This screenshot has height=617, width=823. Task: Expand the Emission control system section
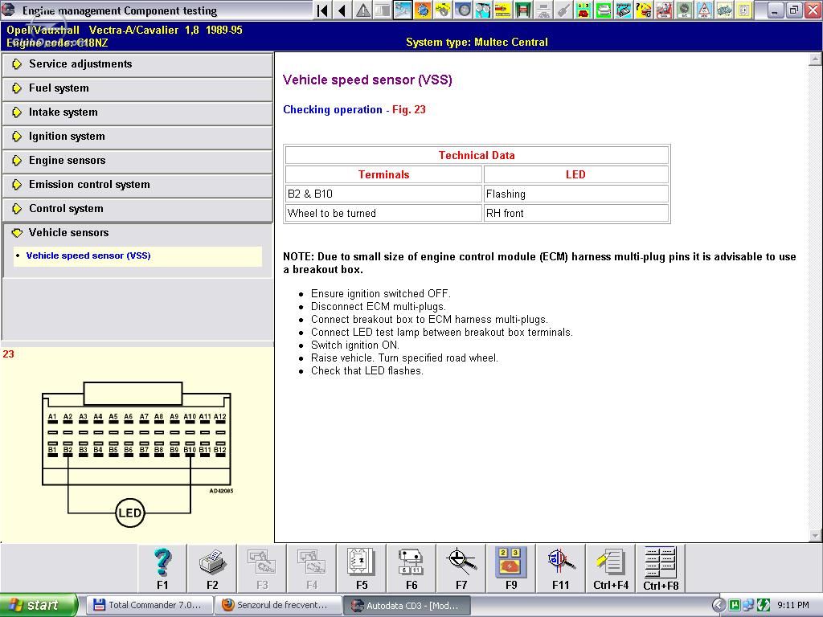137,185
